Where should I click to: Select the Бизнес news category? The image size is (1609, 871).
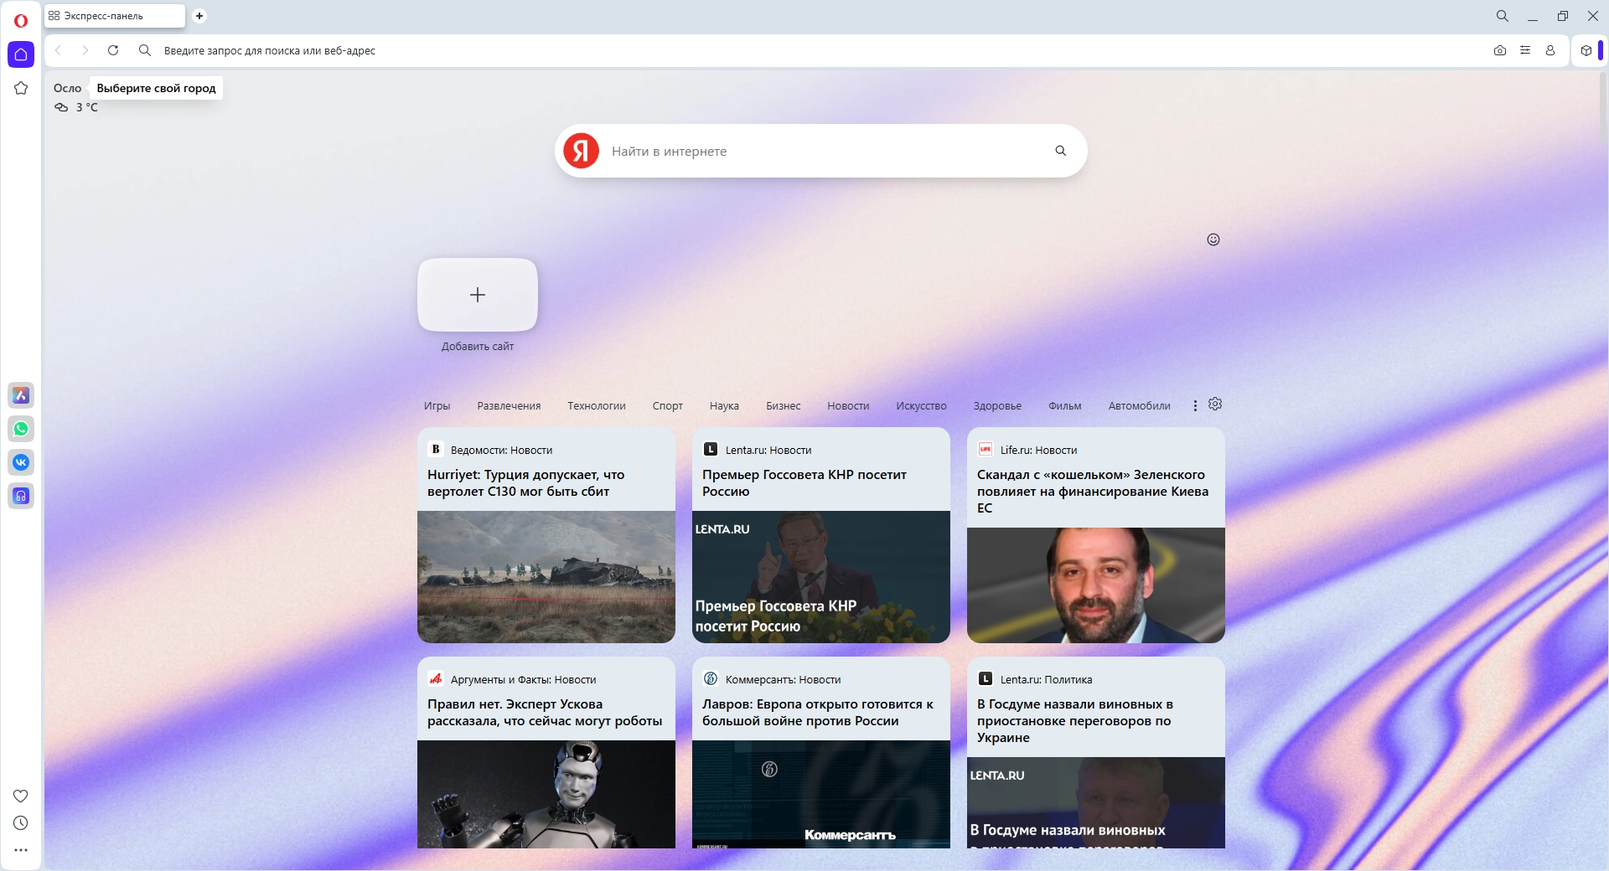pyautogui.click(x=784, y=406)
